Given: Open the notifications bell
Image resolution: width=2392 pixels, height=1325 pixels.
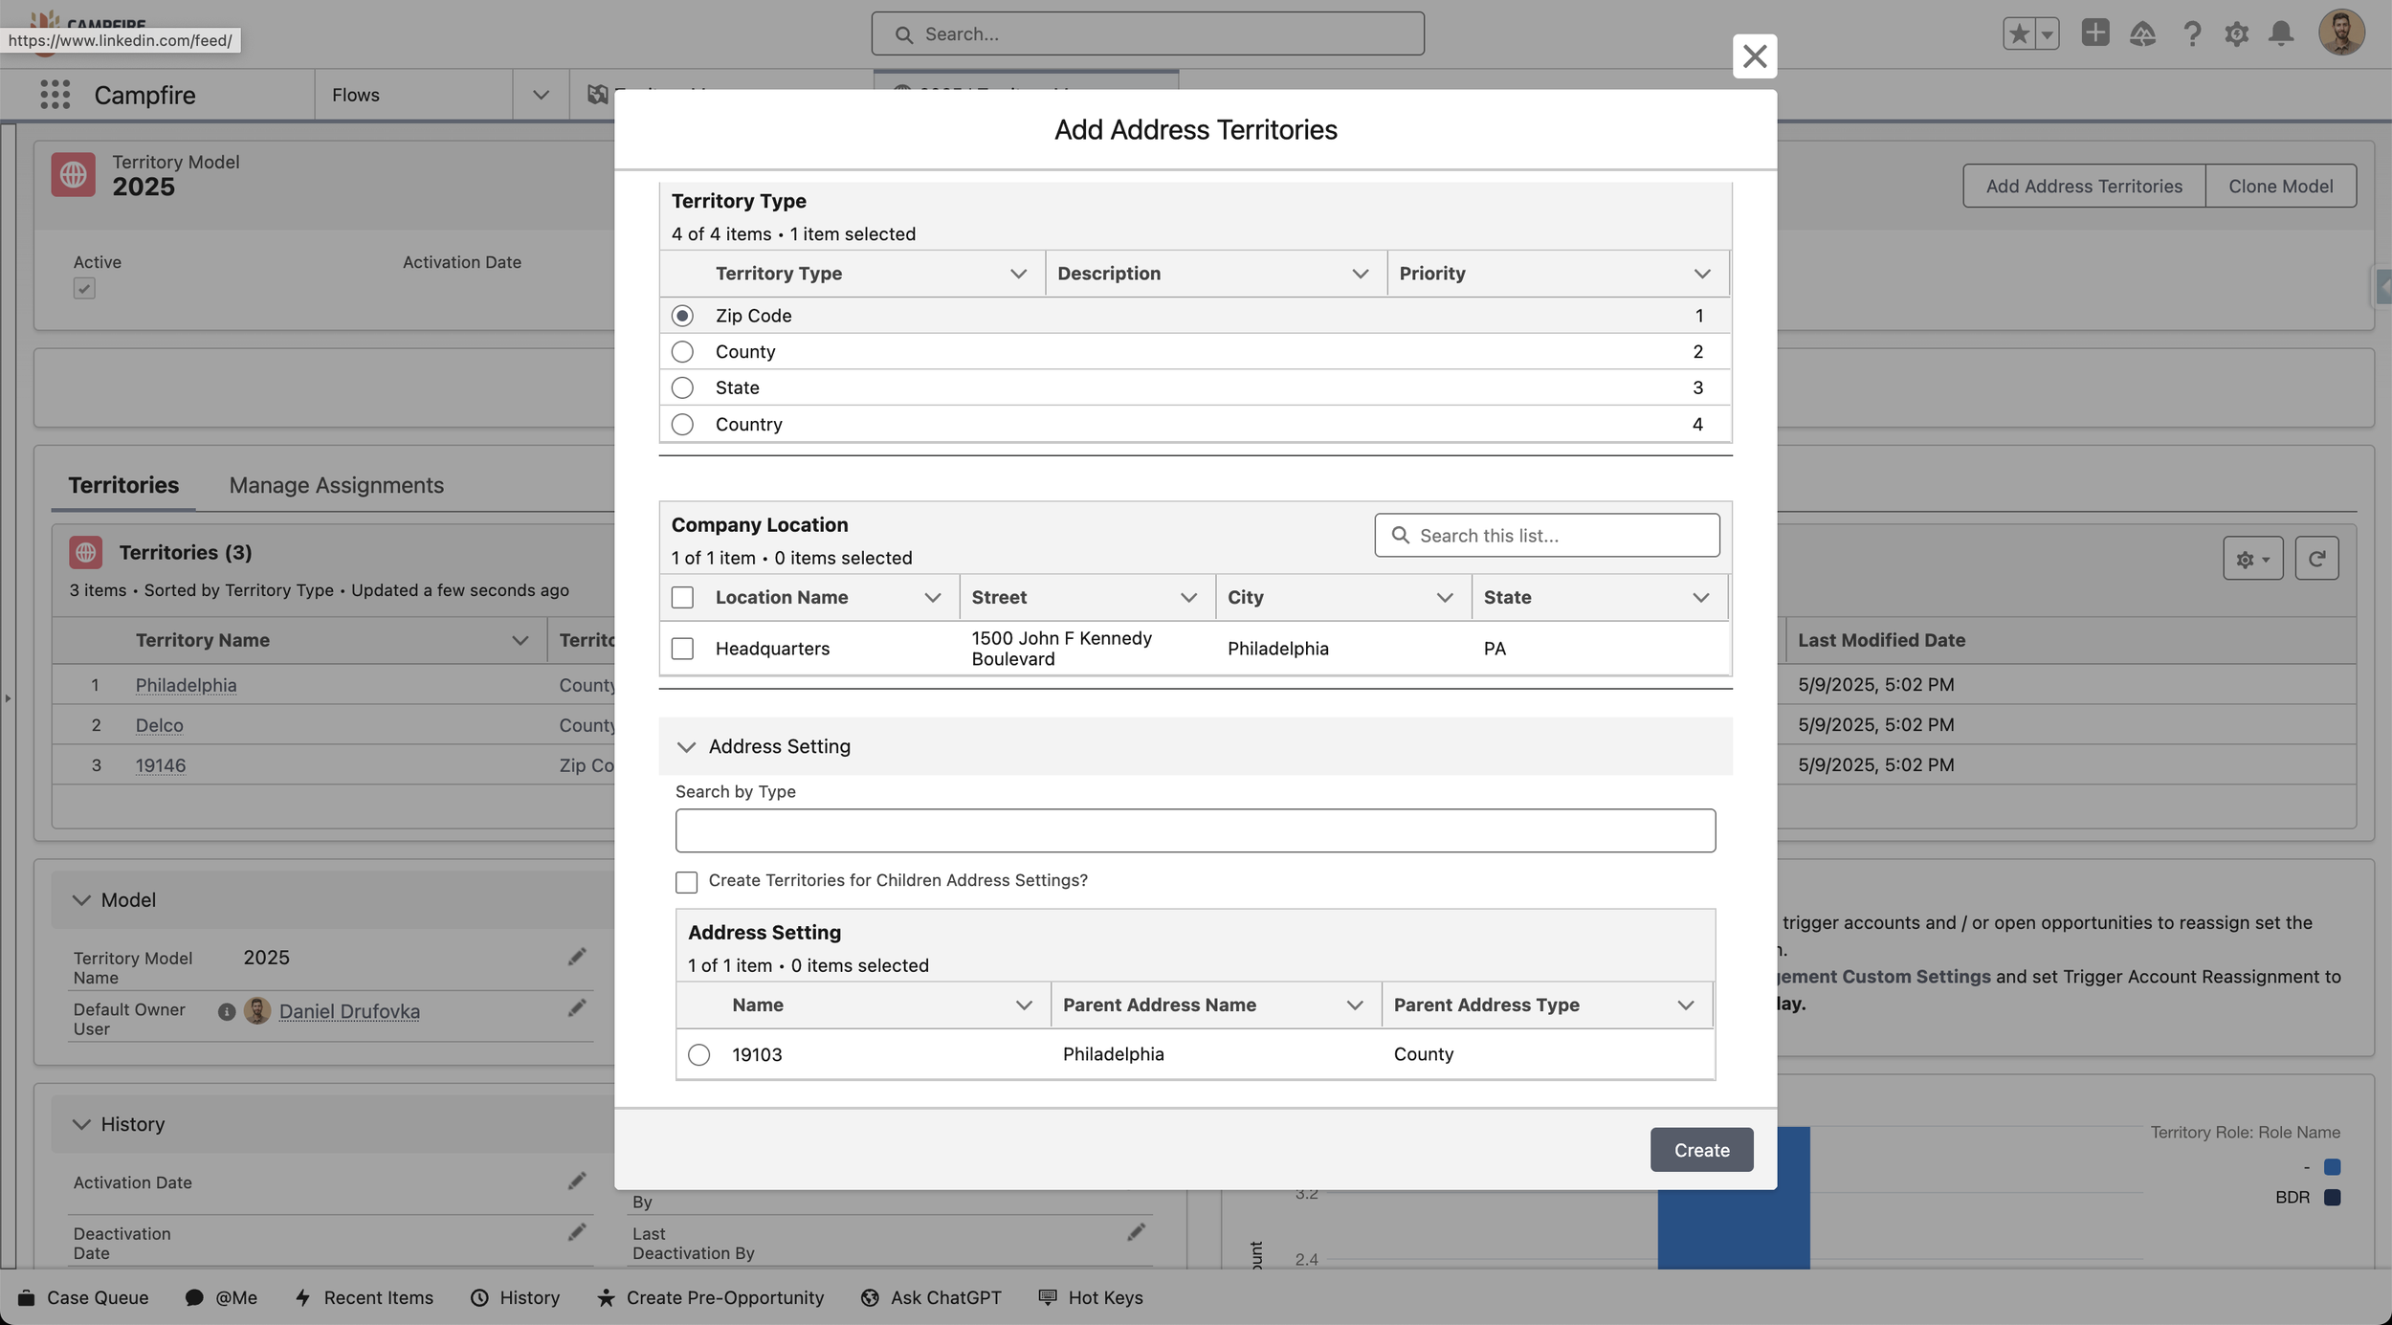Looking at the screenshot, I should coord(2281,34).
